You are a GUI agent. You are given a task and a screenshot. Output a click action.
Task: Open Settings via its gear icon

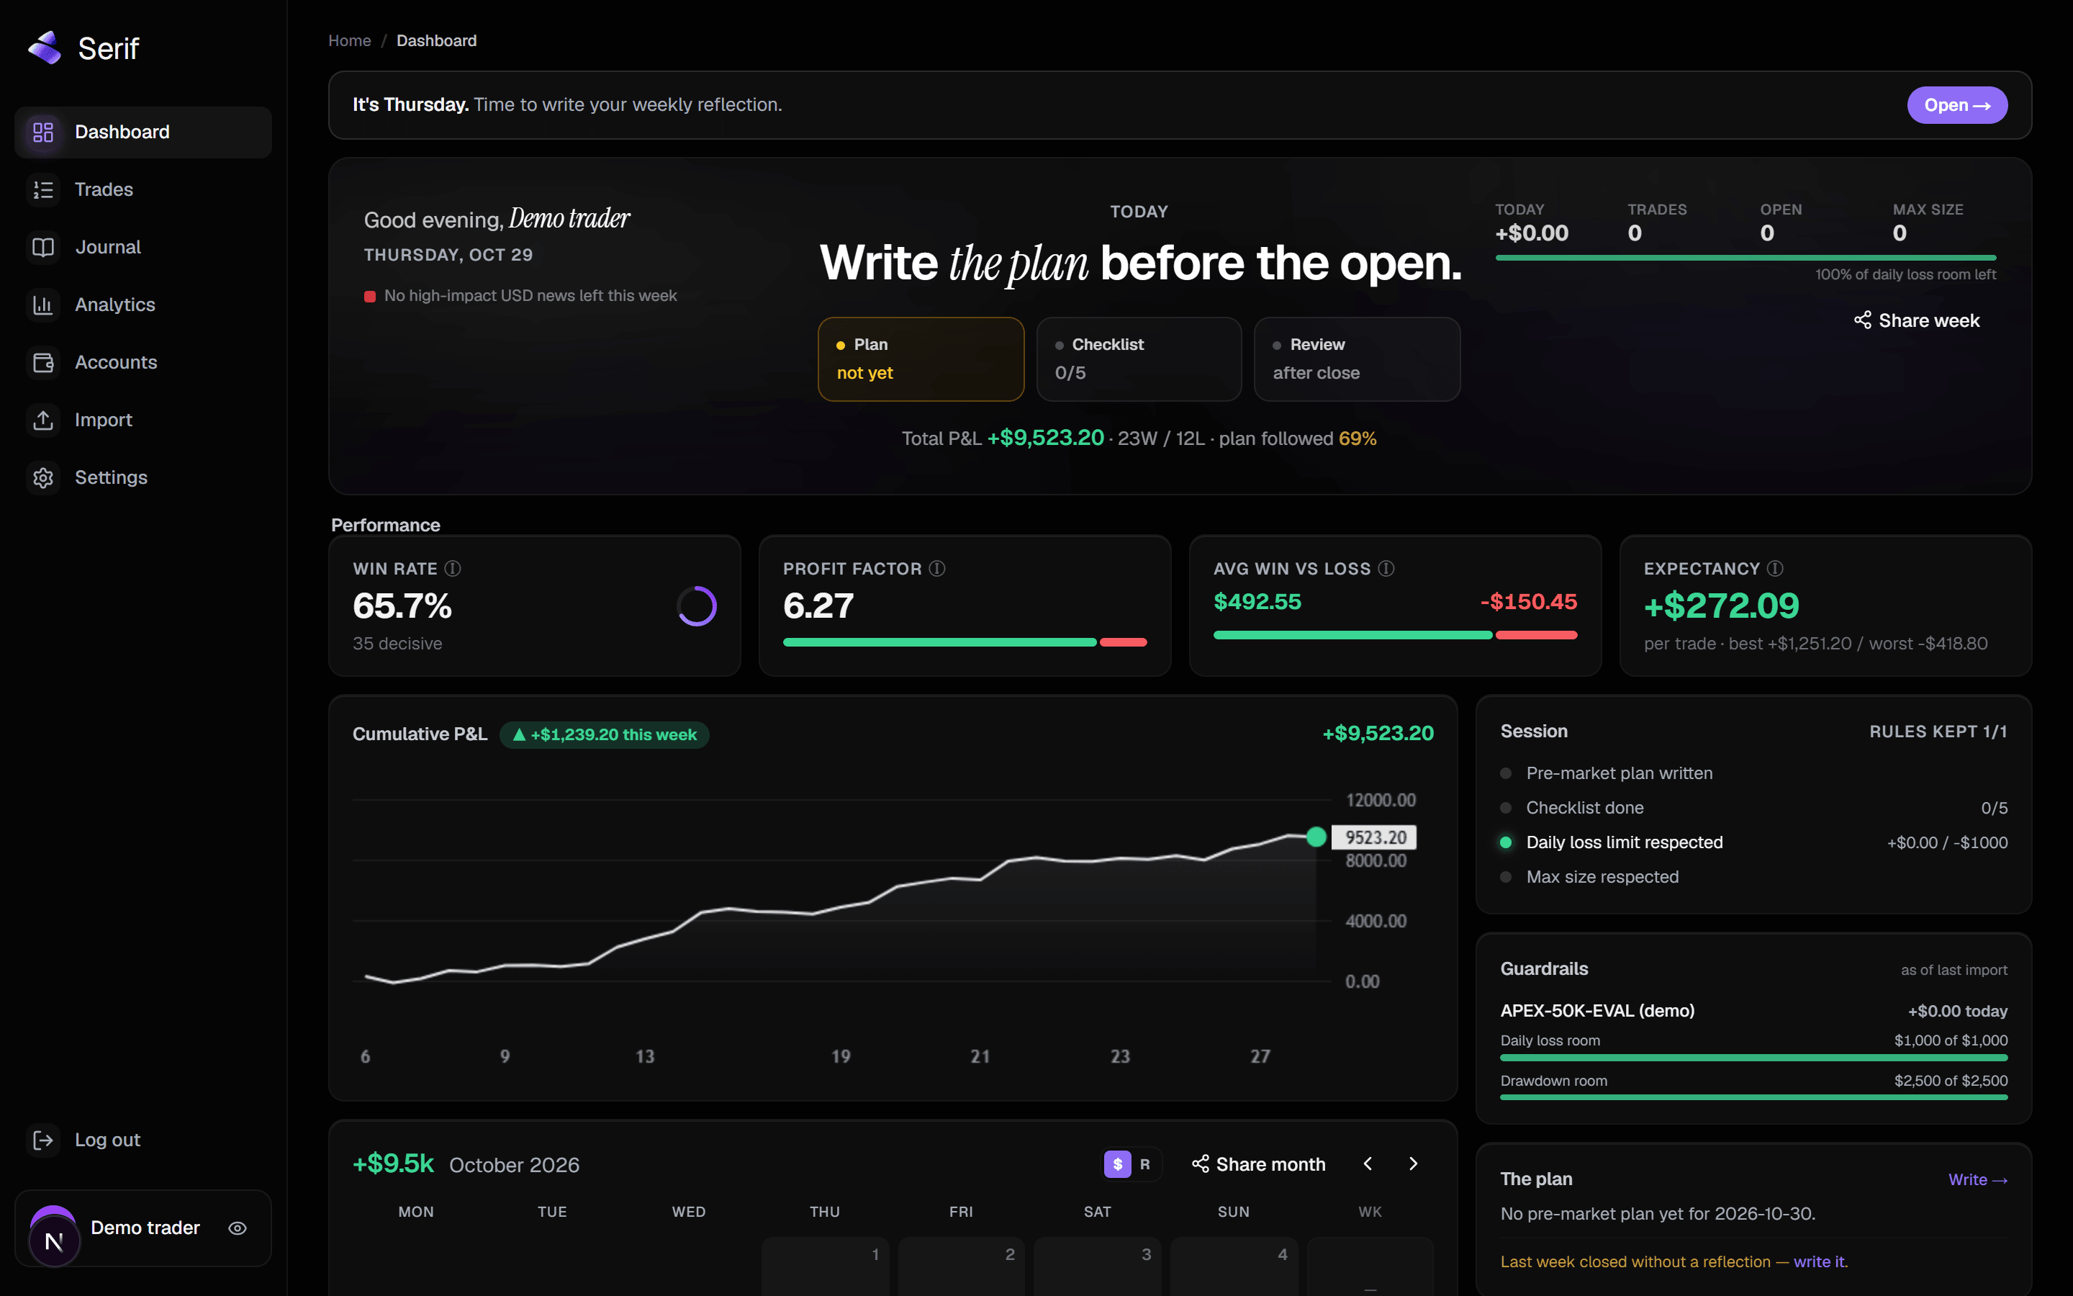[43, 477]
